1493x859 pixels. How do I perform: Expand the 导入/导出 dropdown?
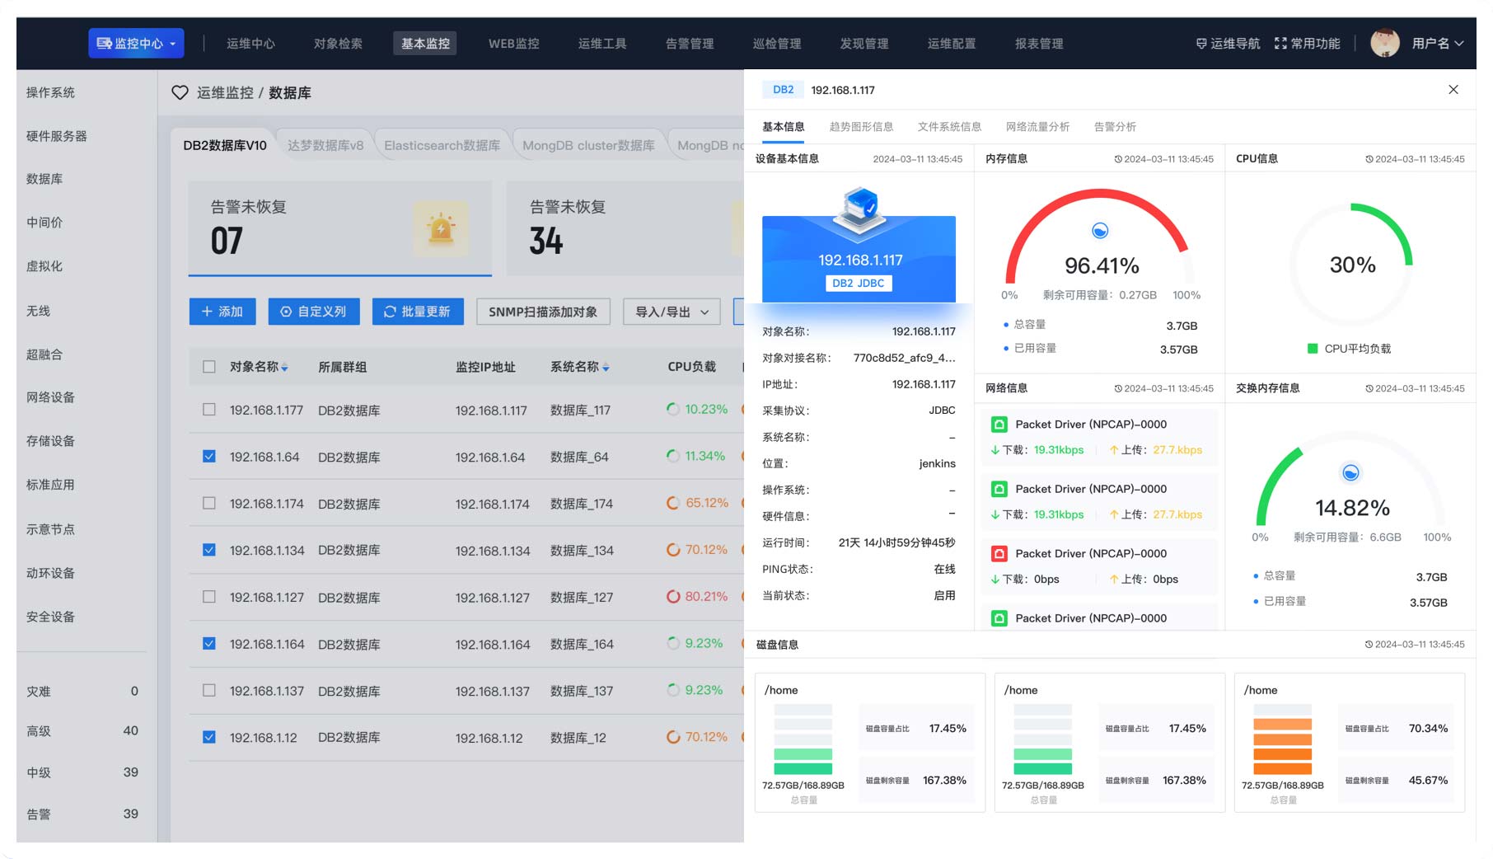click(x=672, y=312)
